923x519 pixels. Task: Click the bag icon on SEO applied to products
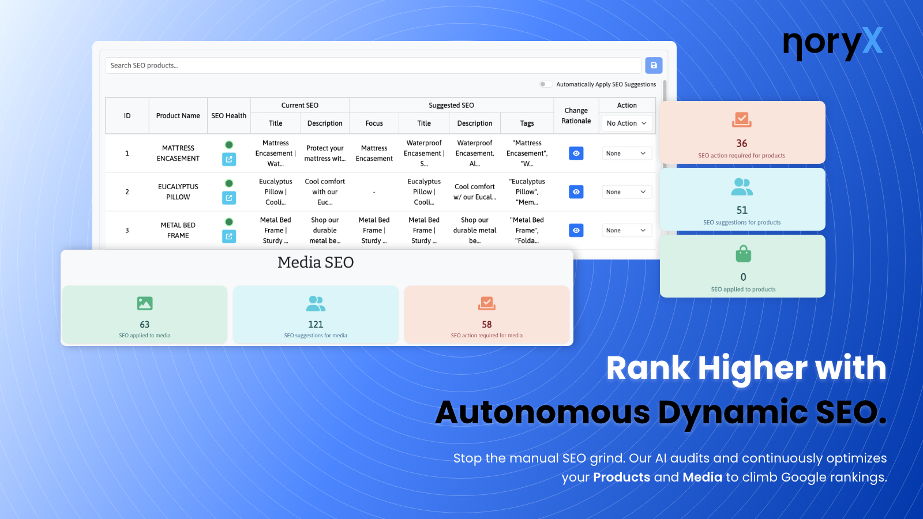(742, 254)
